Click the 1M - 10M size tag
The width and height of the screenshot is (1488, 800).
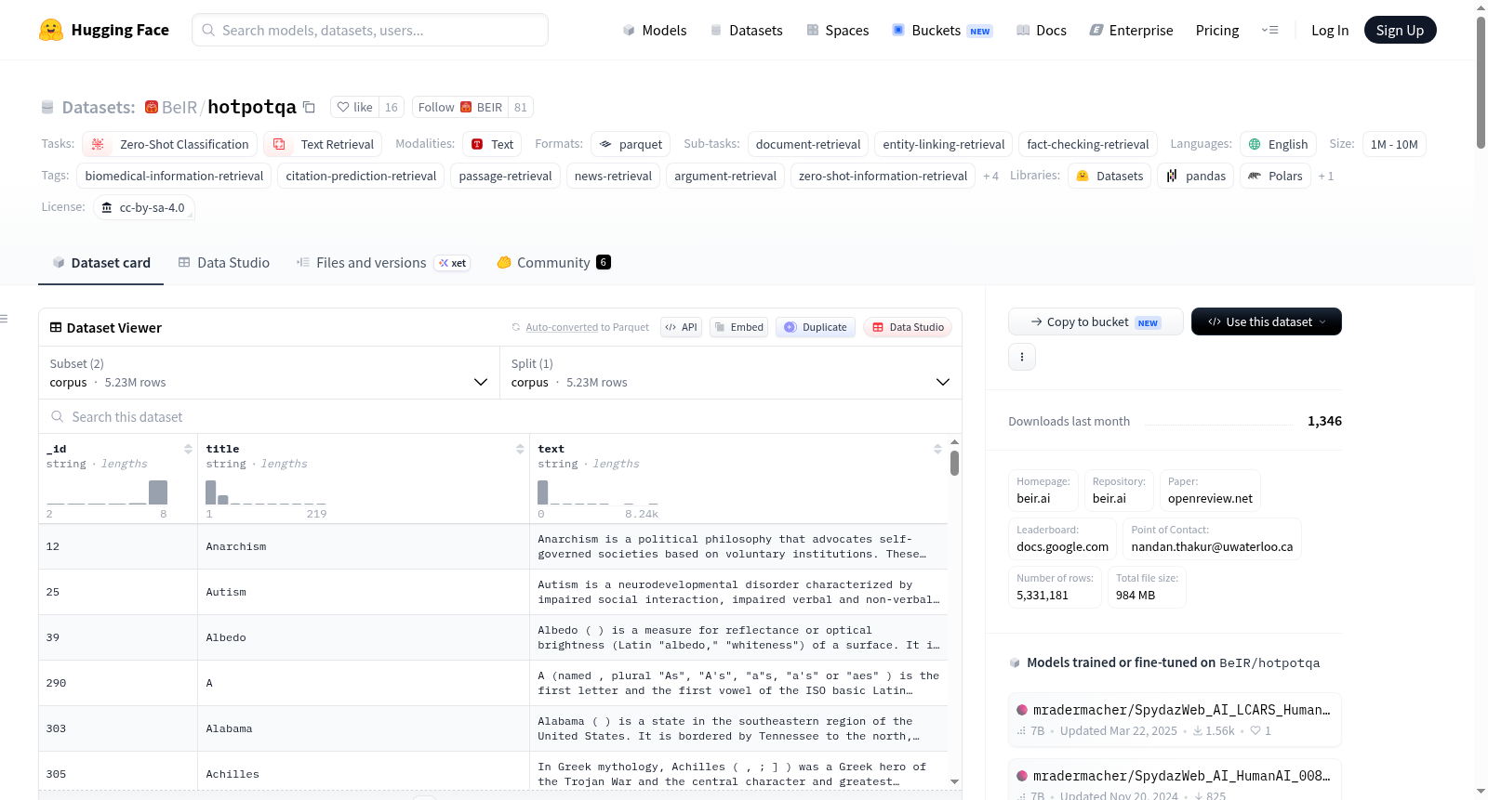(x=1394, y=144)
